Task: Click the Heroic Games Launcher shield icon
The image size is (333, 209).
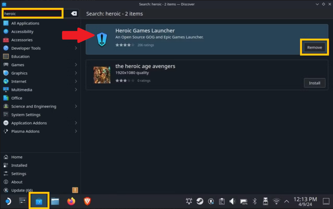Action: 102,39
